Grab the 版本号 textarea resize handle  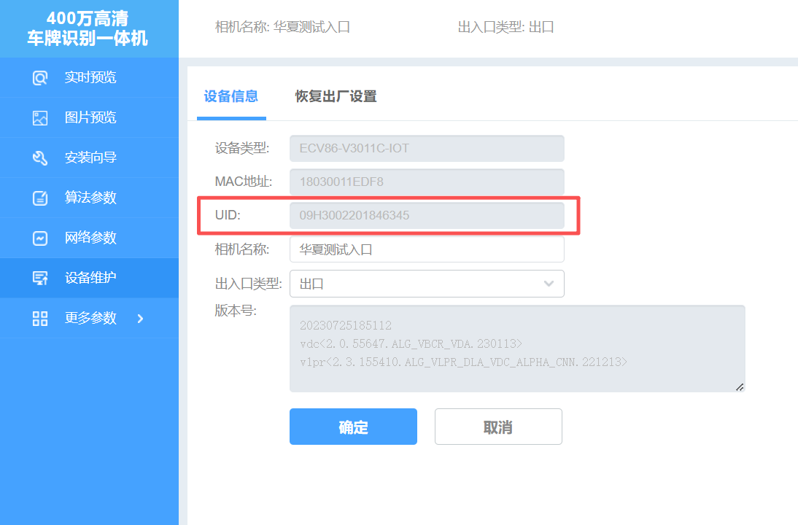pyautogui.click(x=740, y=387)
